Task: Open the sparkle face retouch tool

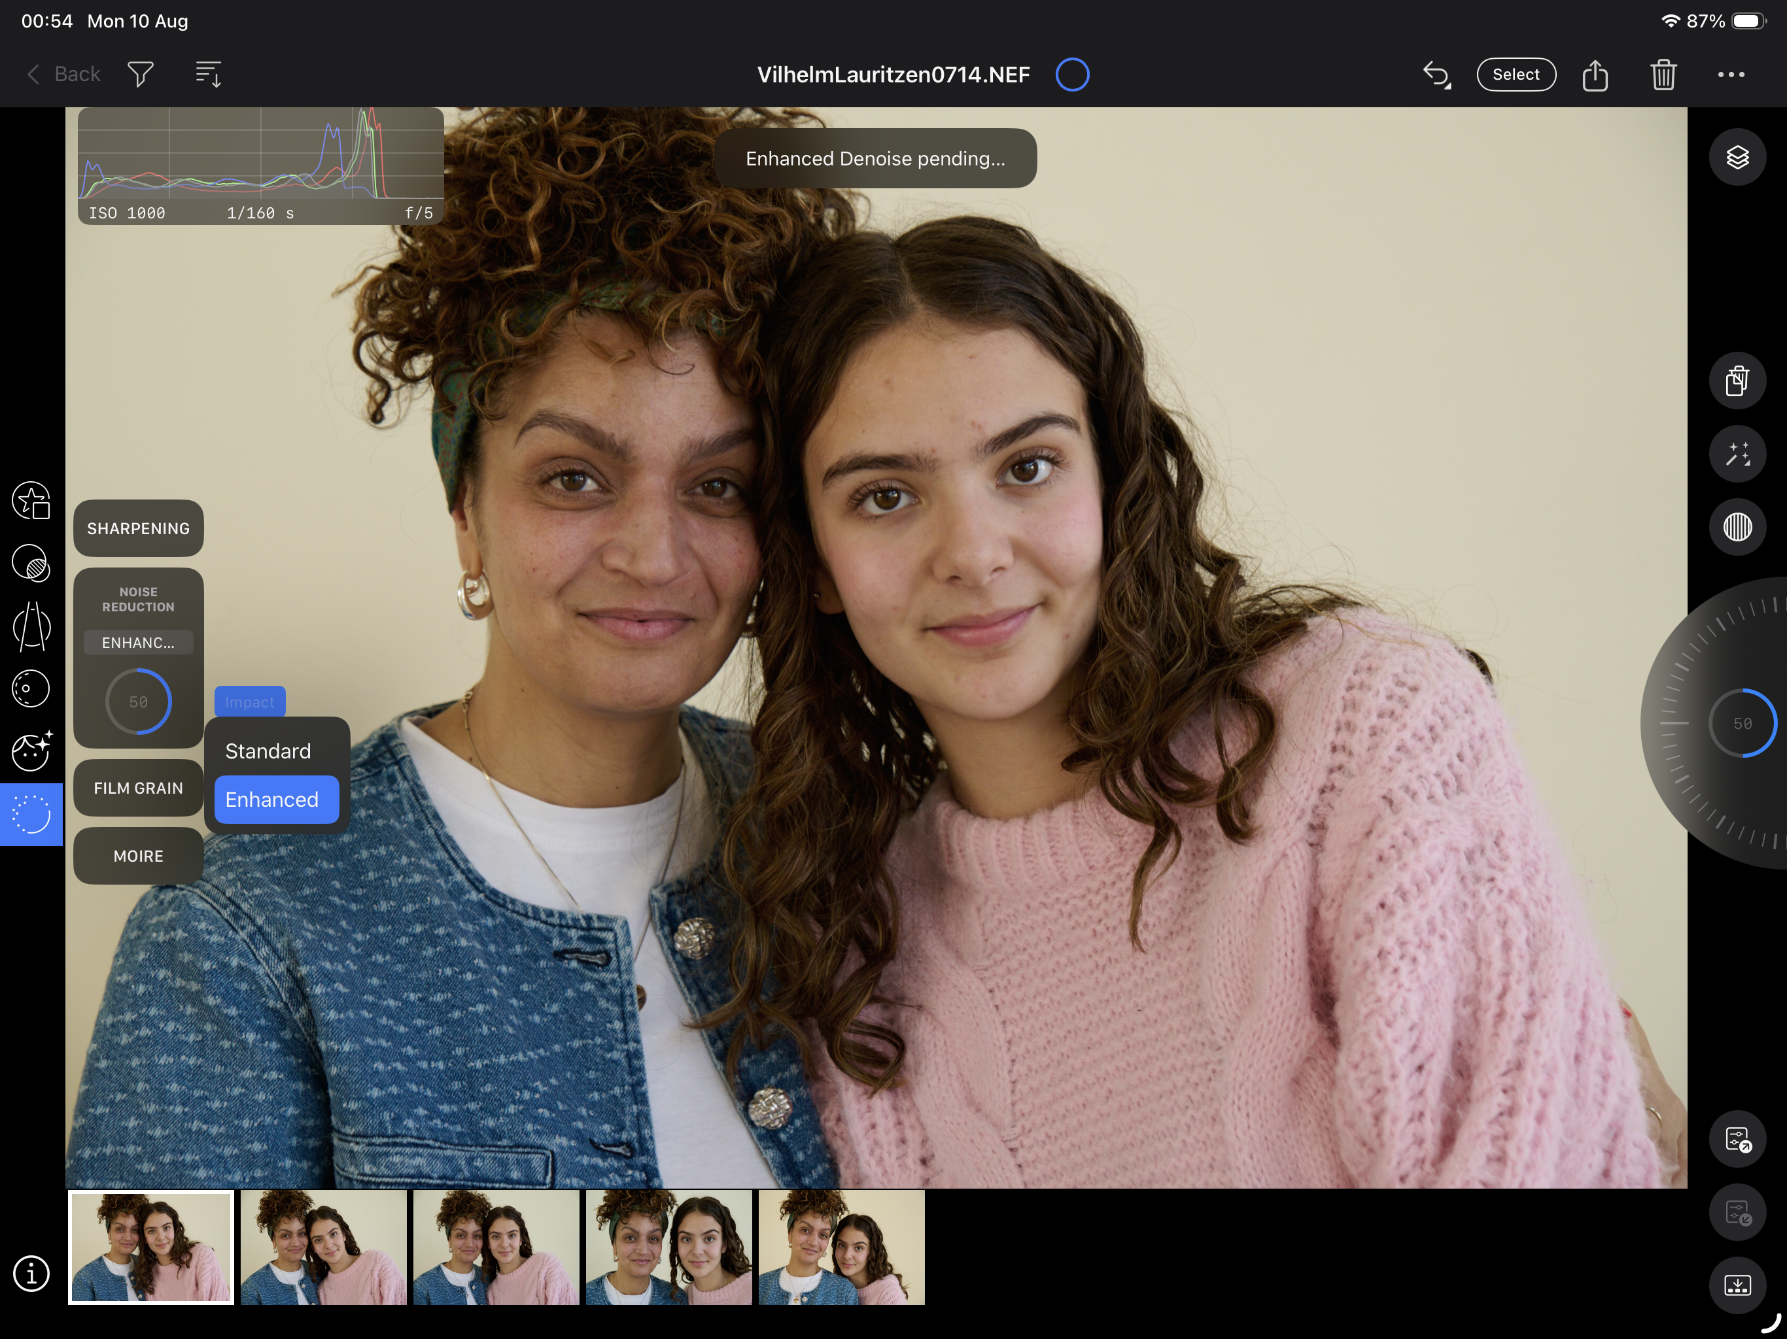Action: point(31,751)
